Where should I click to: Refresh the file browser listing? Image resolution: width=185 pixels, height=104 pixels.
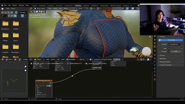click(x=12, y=12)
